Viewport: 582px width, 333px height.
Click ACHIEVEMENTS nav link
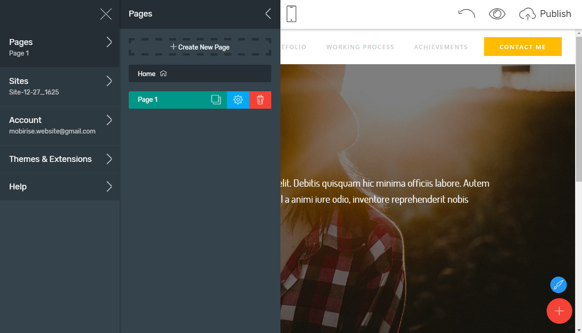coord(441,47)
